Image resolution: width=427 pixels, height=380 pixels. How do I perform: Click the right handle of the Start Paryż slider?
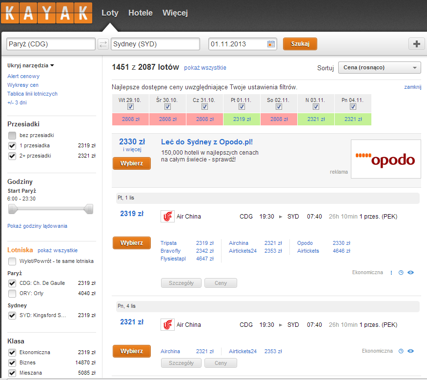[x=89, y=209]
